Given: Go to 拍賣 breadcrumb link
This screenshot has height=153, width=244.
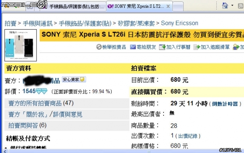Looking at the screenshot, I should click(10, 24).
